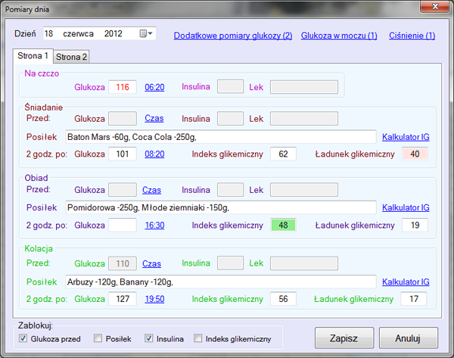Click the 19:50 time link after Kolacja
Viewport: 454px width, 358px height.
click(x=154, y=299)
